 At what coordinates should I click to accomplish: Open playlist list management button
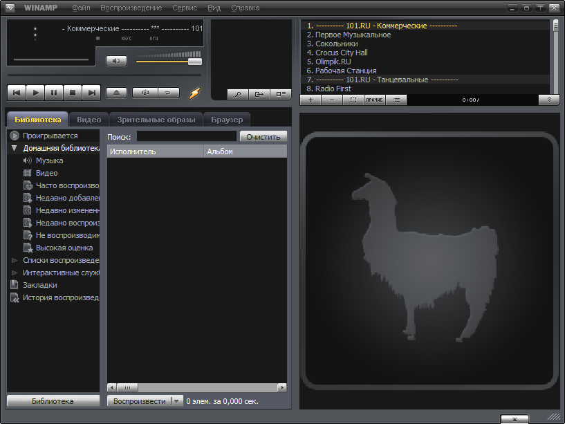396,100
